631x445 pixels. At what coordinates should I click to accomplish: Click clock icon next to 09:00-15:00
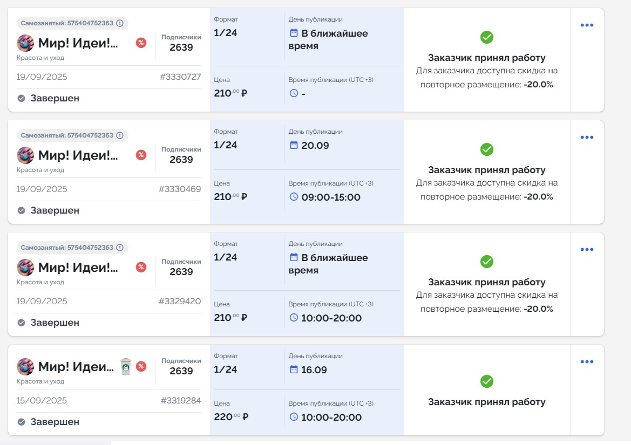[x=294, y=197]
